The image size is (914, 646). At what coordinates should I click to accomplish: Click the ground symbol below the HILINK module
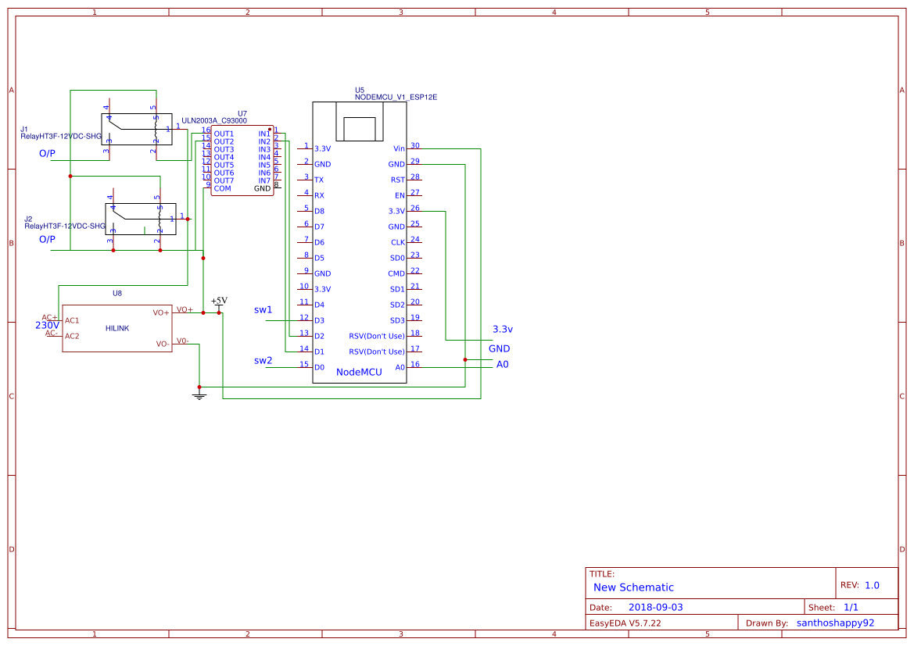[x=199, y=394]
